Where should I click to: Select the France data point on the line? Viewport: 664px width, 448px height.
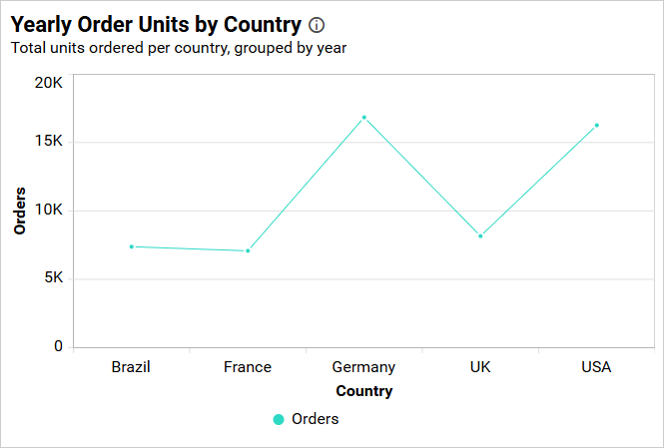[248, 250]
